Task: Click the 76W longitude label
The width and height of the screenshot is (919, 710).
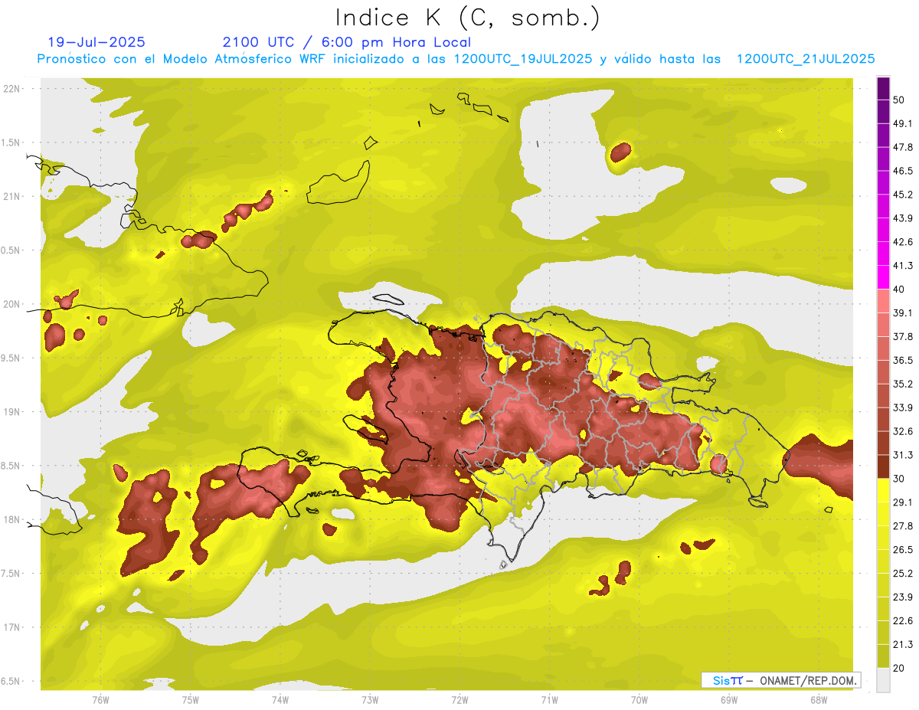Action: click(x=100, y=700)
